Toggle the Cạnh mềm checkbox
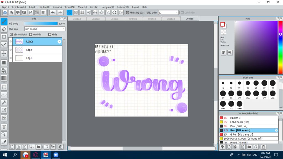283x159 pixels. (182, 13)
